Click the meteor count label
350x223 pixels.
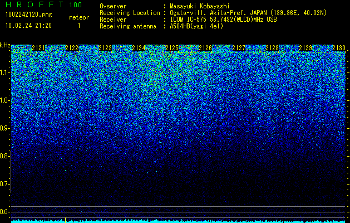tap(79, 17)
